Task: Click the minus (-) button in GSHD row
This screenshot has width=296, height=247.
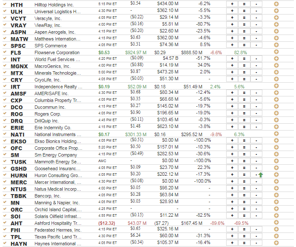Action: [256, 168]
